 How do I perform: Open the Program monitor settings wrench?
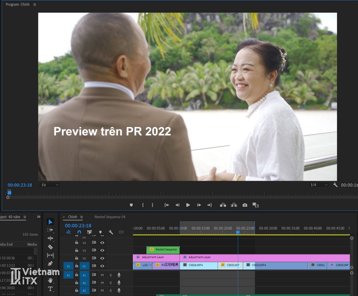[335, 185]
